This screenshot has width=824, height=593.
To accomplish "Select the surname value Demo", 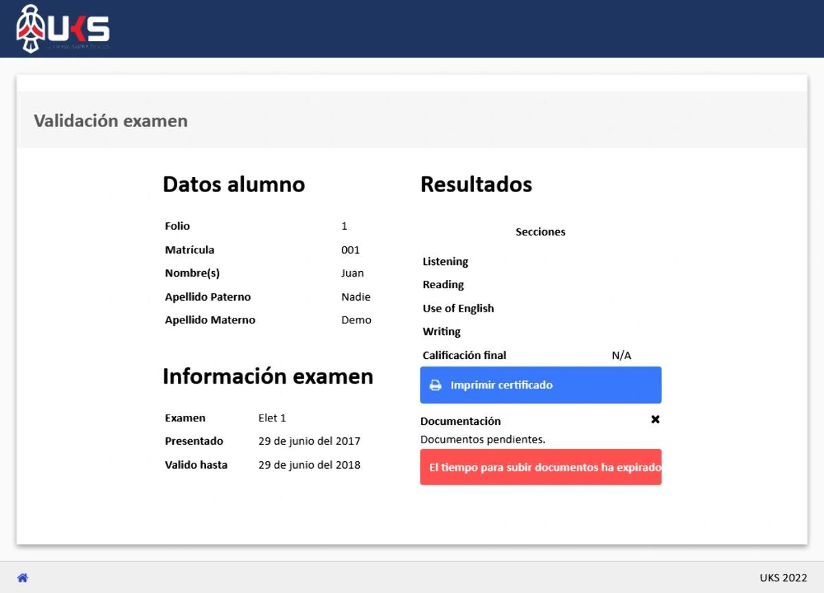I will pyautogui.click(x=356, y=320).
